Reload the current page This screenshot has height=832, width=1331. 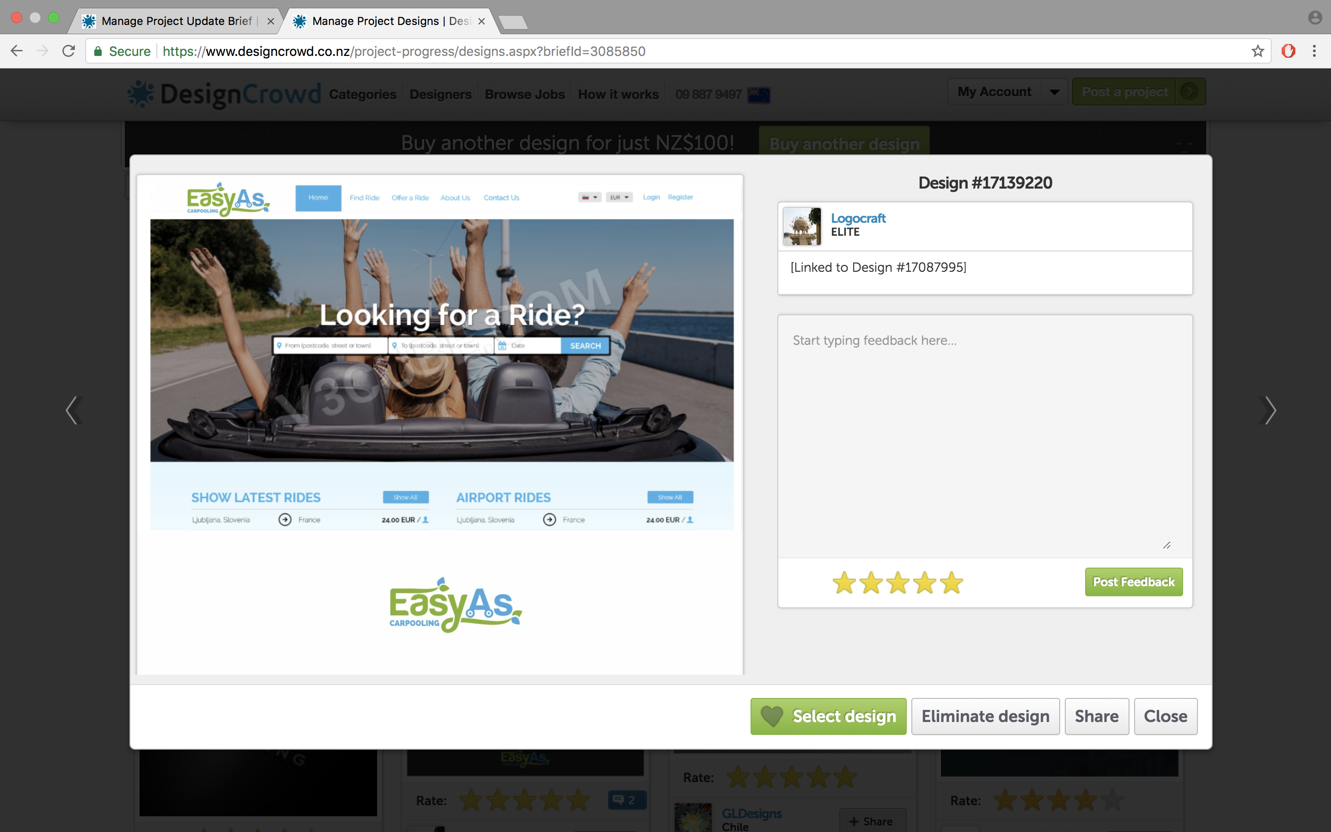(68, 51)
